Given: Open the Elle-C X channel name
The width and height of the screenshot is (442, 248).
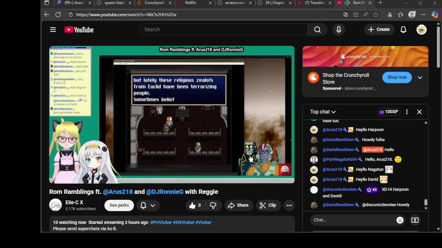Looking at the screenshot, I should 74,203.
